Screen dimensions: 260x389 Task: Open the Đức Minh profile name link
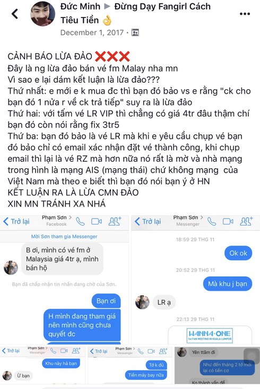80,6
